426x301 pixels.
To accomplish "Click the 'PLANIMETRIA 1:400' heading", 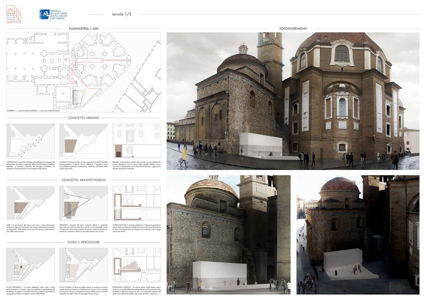I will coord(83,28).
